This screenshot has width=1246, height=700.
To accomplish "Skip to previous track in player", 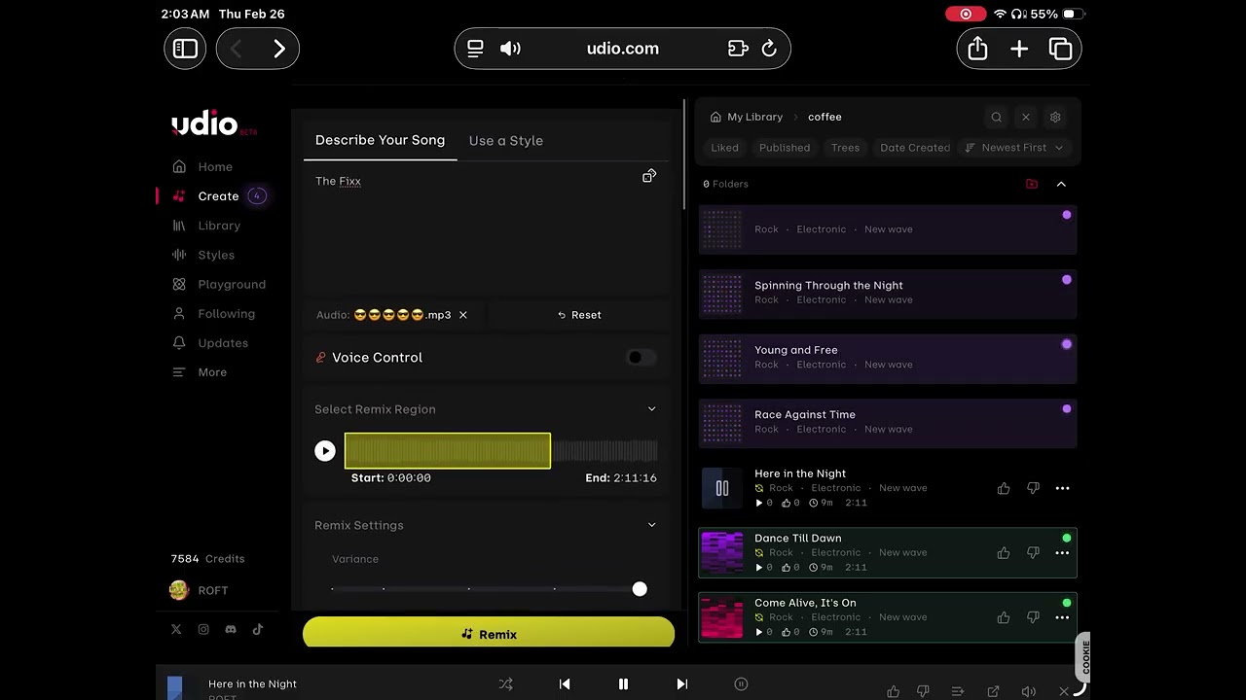I will (565, 684).
